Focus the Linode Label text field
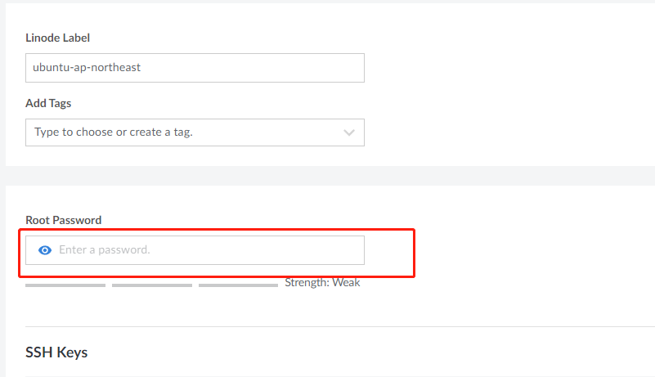Image resolution: width=655 pixels, height=377 pixels. pyautogui.click(x=195, y=68)
